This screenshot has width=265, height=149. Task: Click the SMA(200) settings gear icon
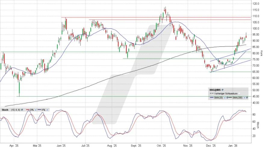pyautogui.click(x=247, y=98)
